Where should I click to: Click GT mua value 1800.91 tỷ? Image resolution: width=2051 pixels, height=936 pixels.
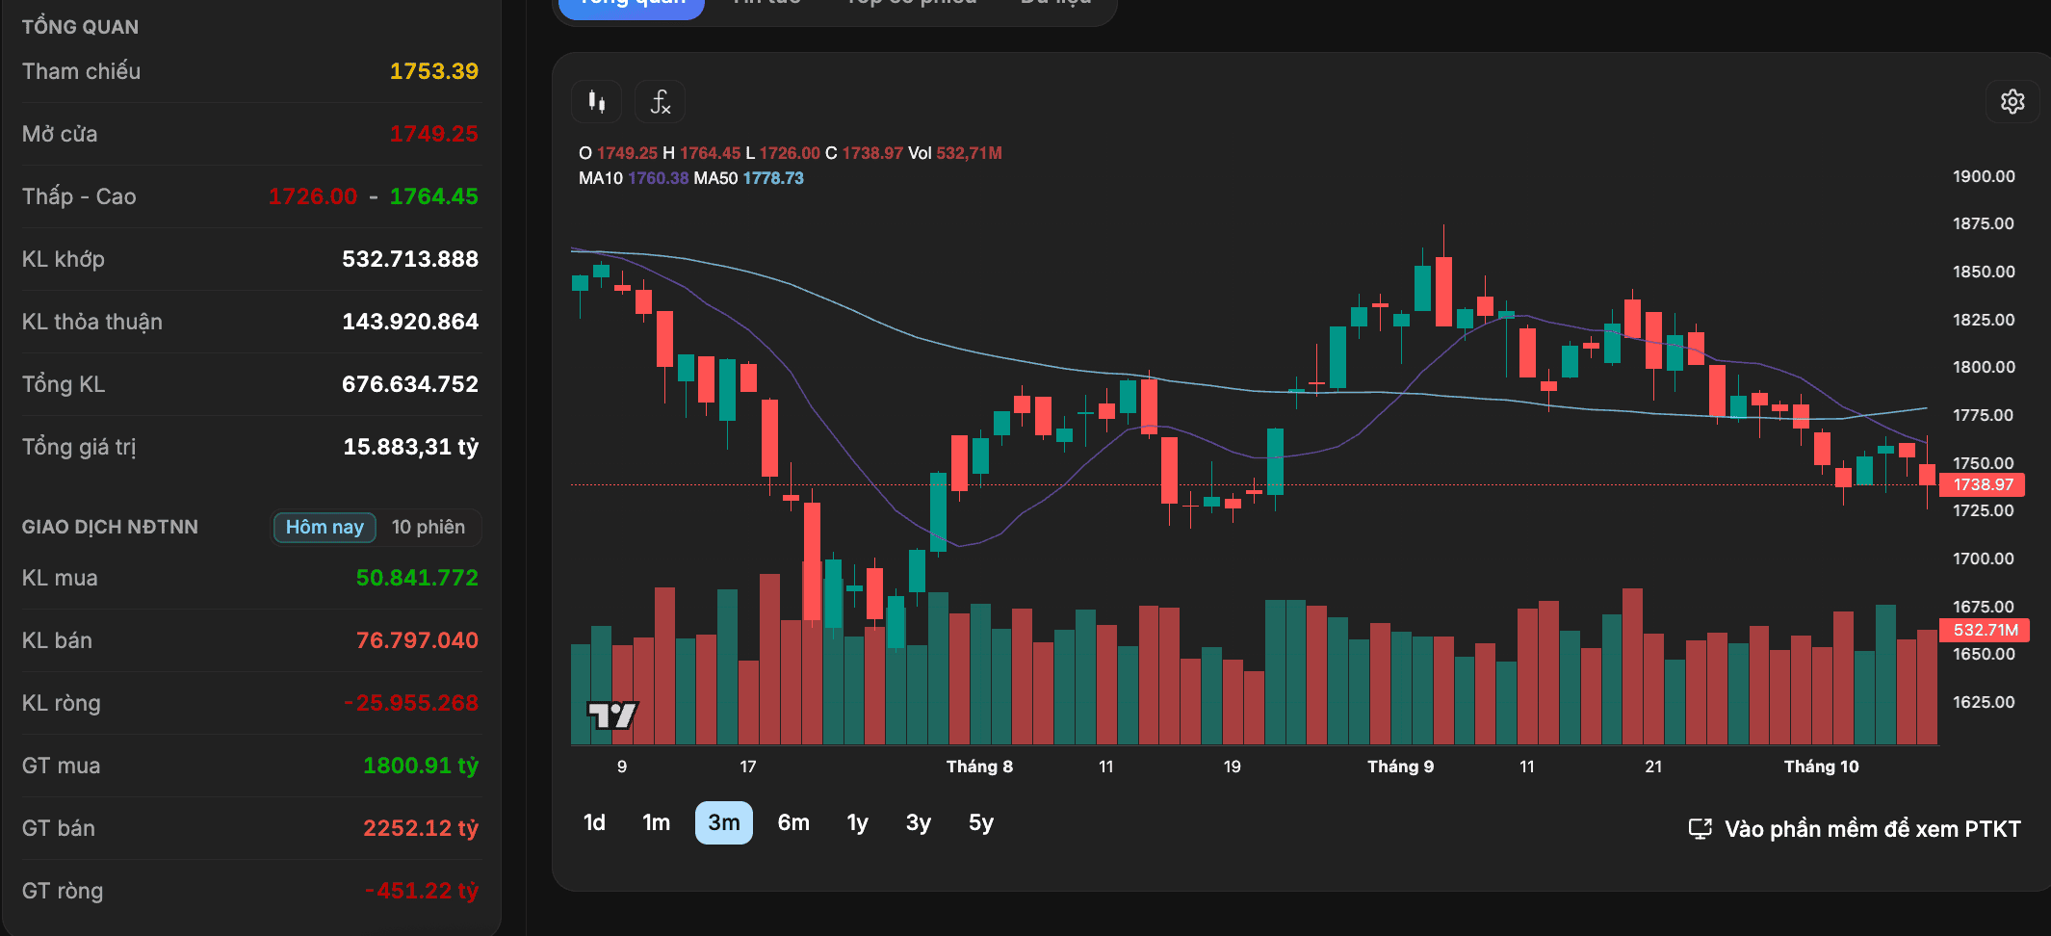(421, 766)
